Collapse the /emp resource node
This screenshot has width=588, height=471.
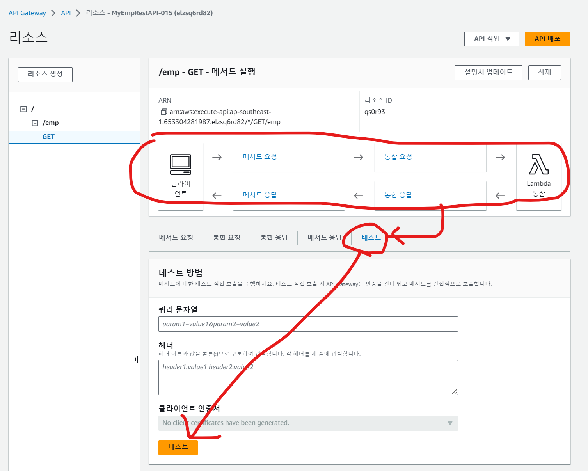tap(35, 123)
